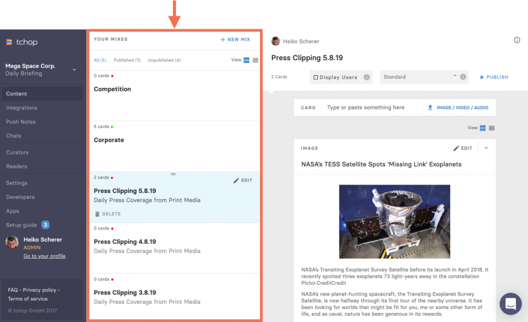Open the FAQ link
Screen dimensions: 528x322
click(x=13, y=290)
